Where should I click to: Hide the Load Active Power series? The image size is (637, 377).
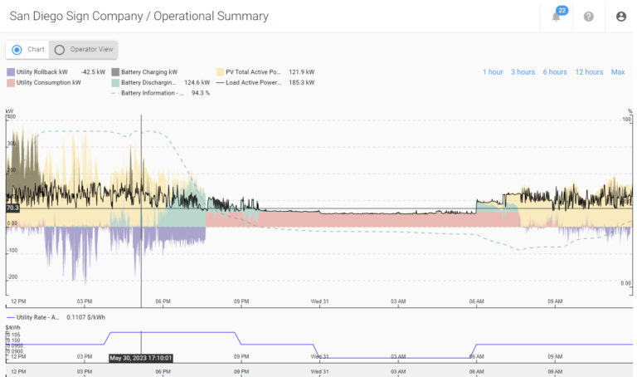220,83
